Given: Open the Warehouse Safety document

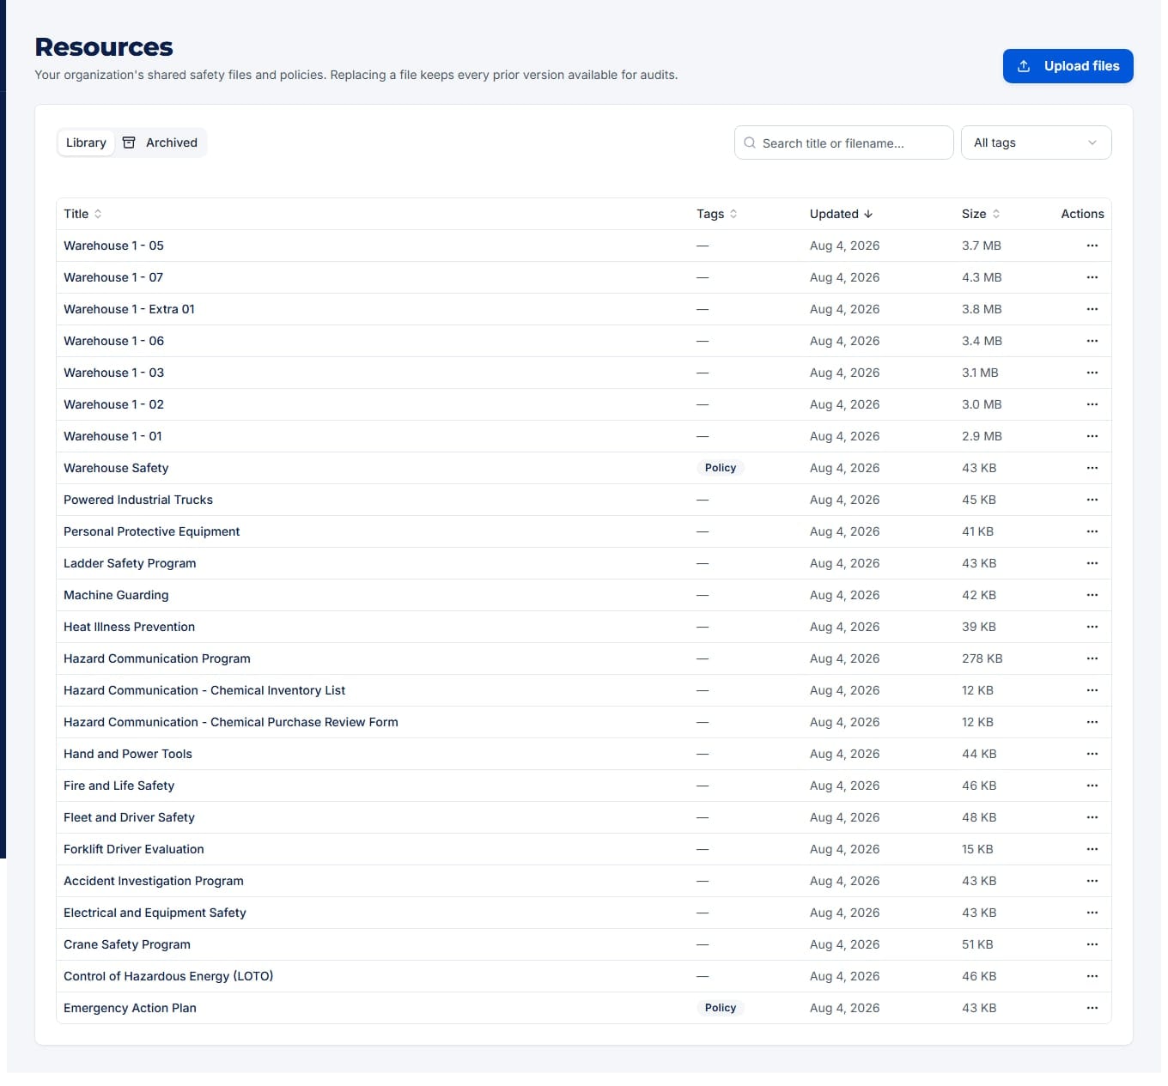Looking at the screenshot, I should coord(116,468).
